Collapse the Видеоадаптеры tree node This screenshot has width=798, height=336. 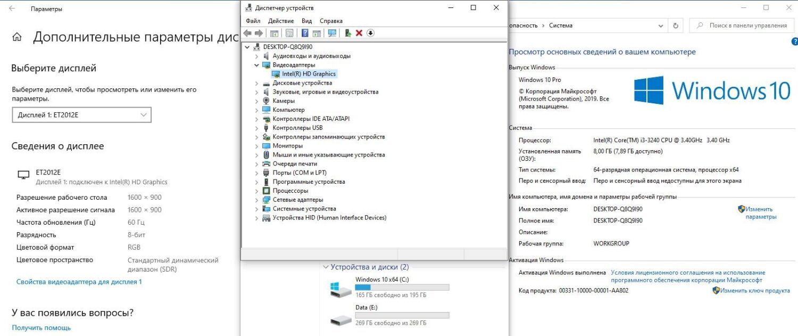coord(257,65)
